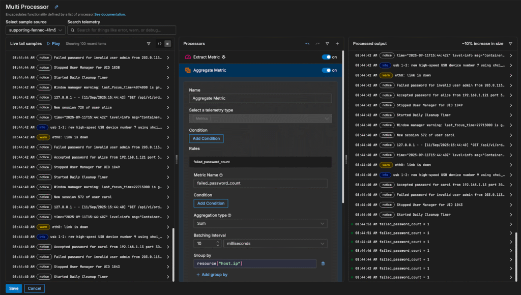Switch live tail to list view mode
Screen dimensions: 521x295
tap(167, 44)
